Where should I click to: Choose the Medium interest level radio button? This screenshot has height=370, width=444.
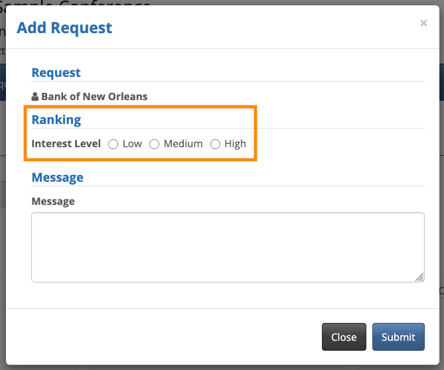(154, 144)
